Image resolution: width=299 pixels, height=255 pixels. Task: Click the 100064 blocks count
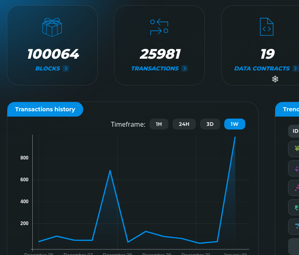(53, 54)
